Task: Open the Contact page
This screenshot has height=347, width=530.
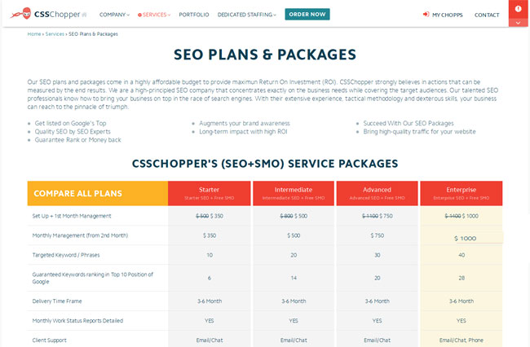Action: pos(487,15)
